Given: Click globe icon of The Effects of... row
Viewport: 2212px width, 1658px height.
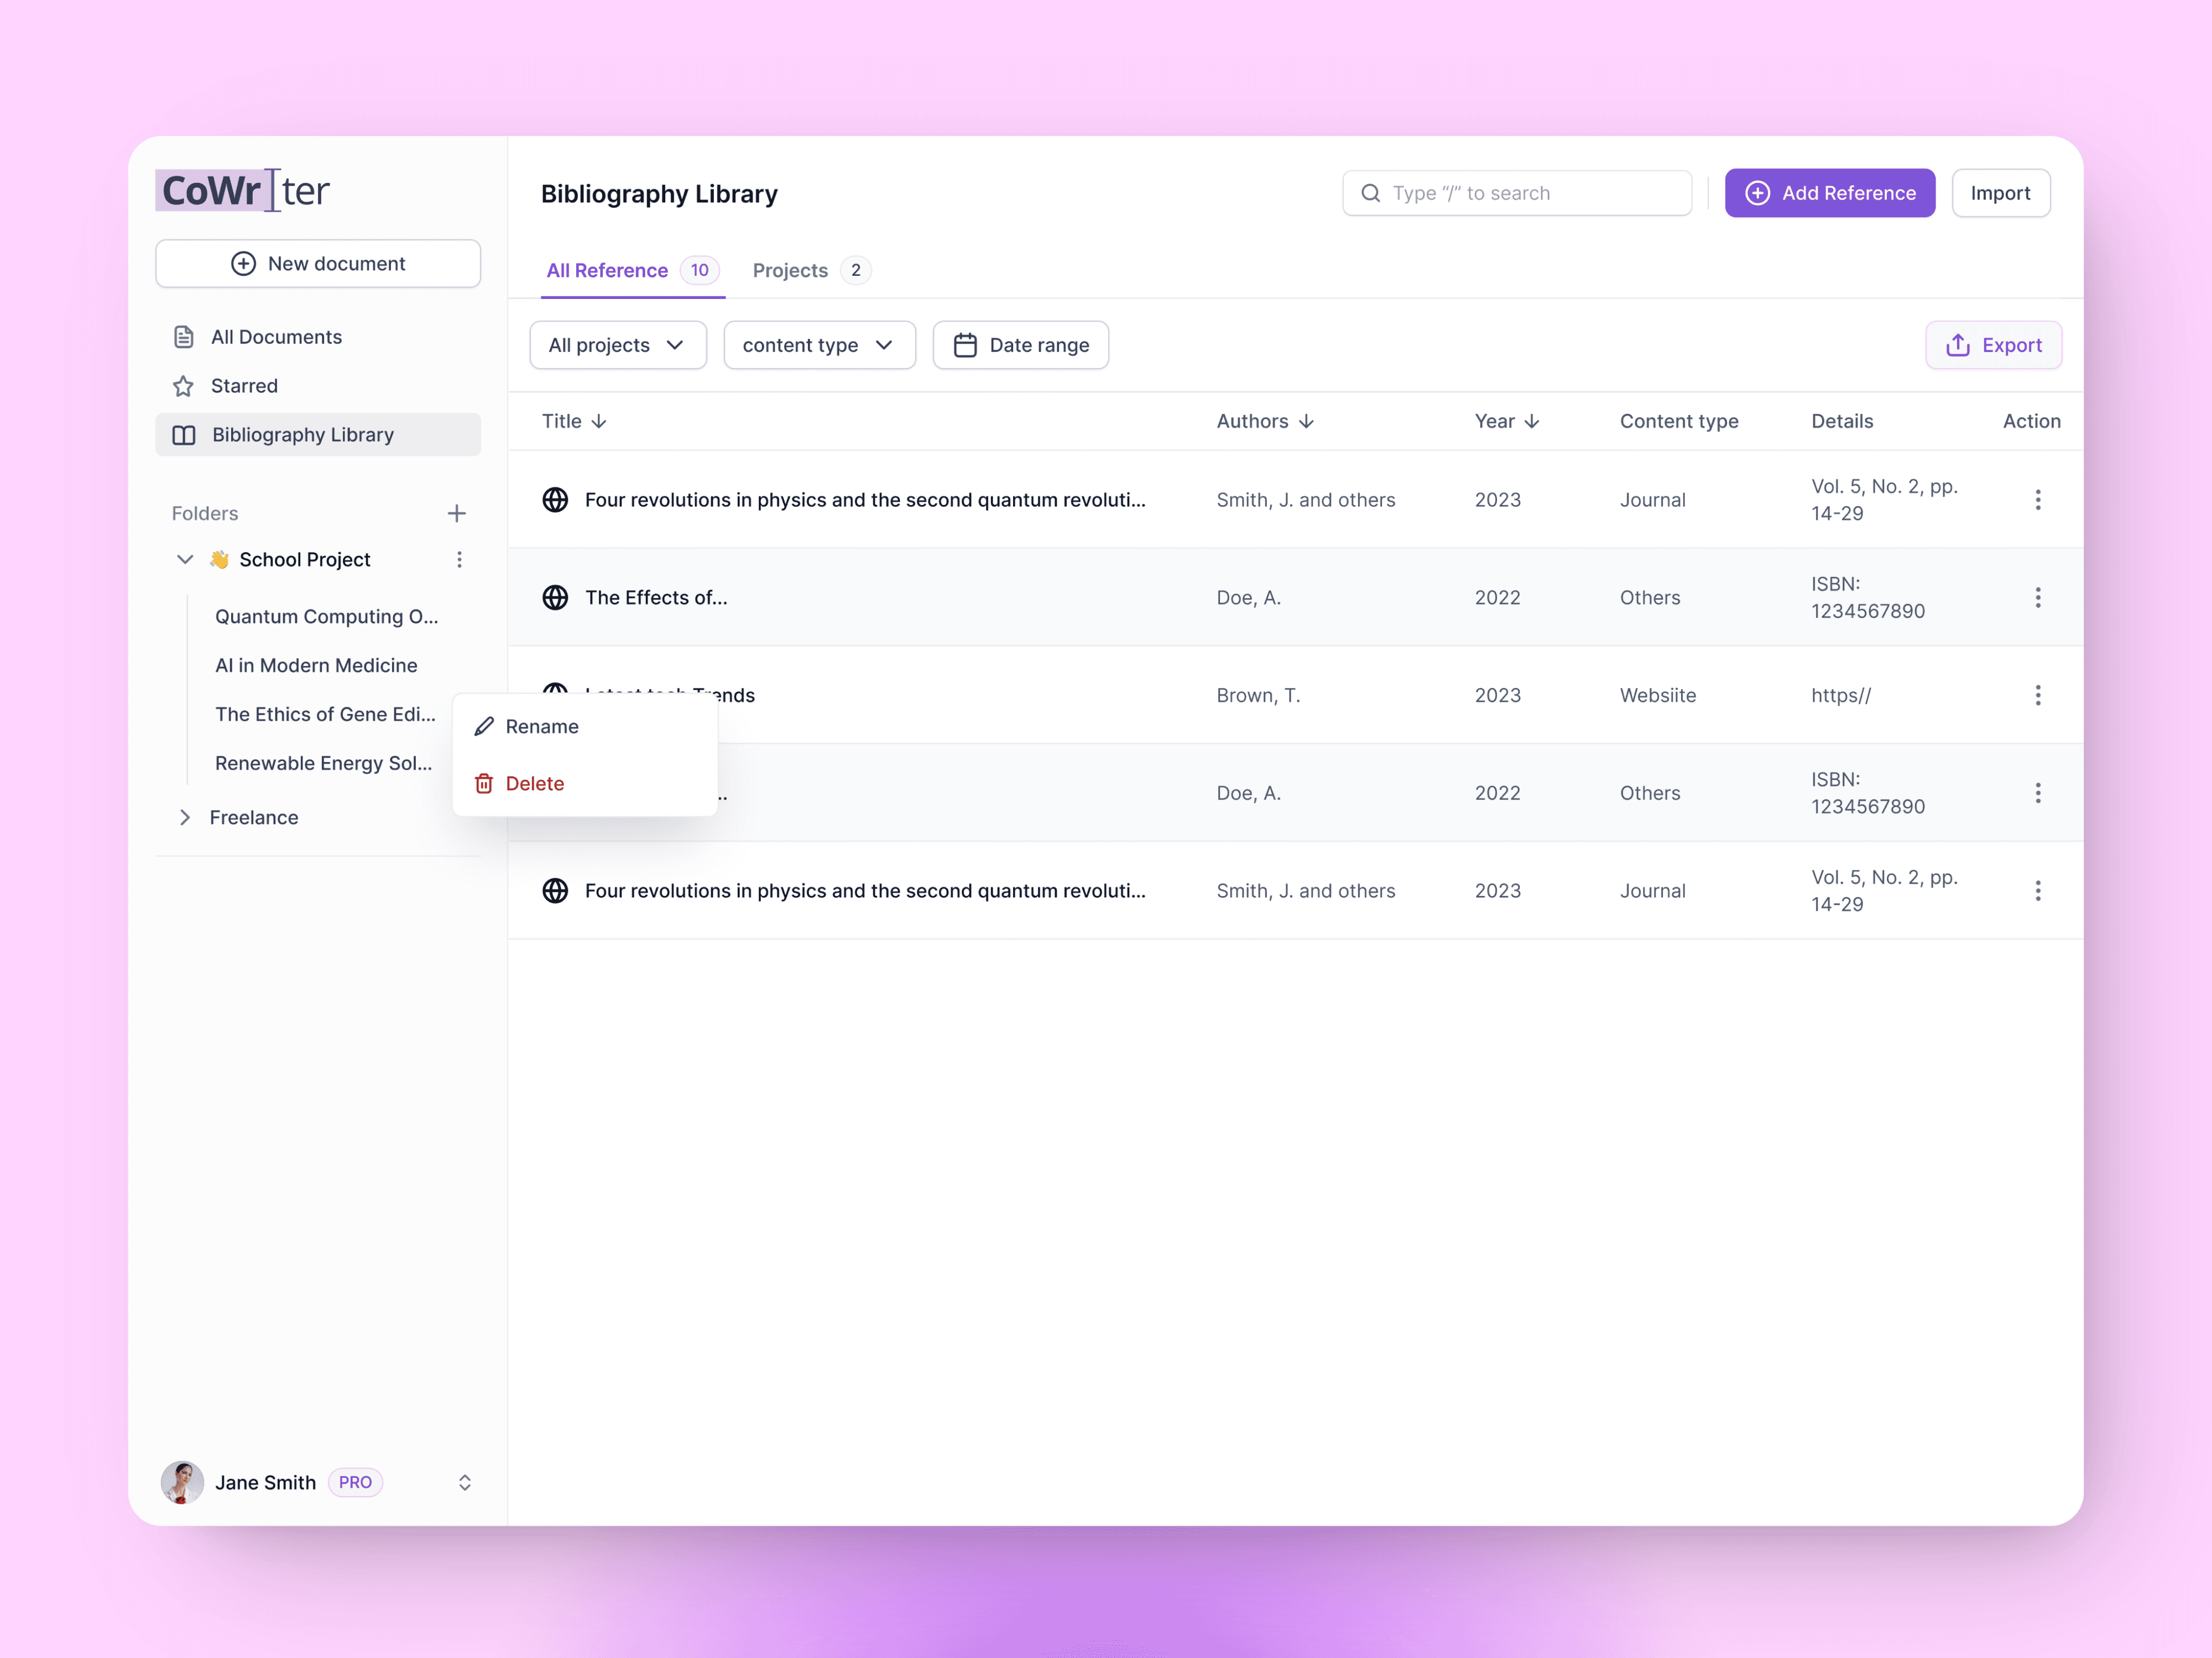Looking at the screenshot, I should 555,597.
